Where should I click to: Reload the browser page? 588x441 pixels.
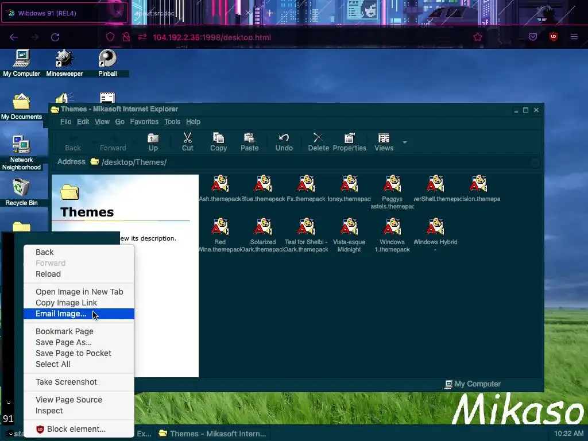[55, 37]
